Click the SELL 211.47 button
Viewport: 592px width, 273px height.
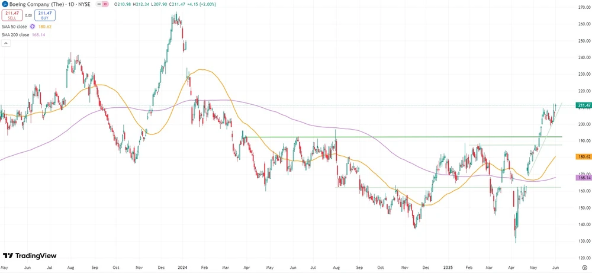(12, 15)
